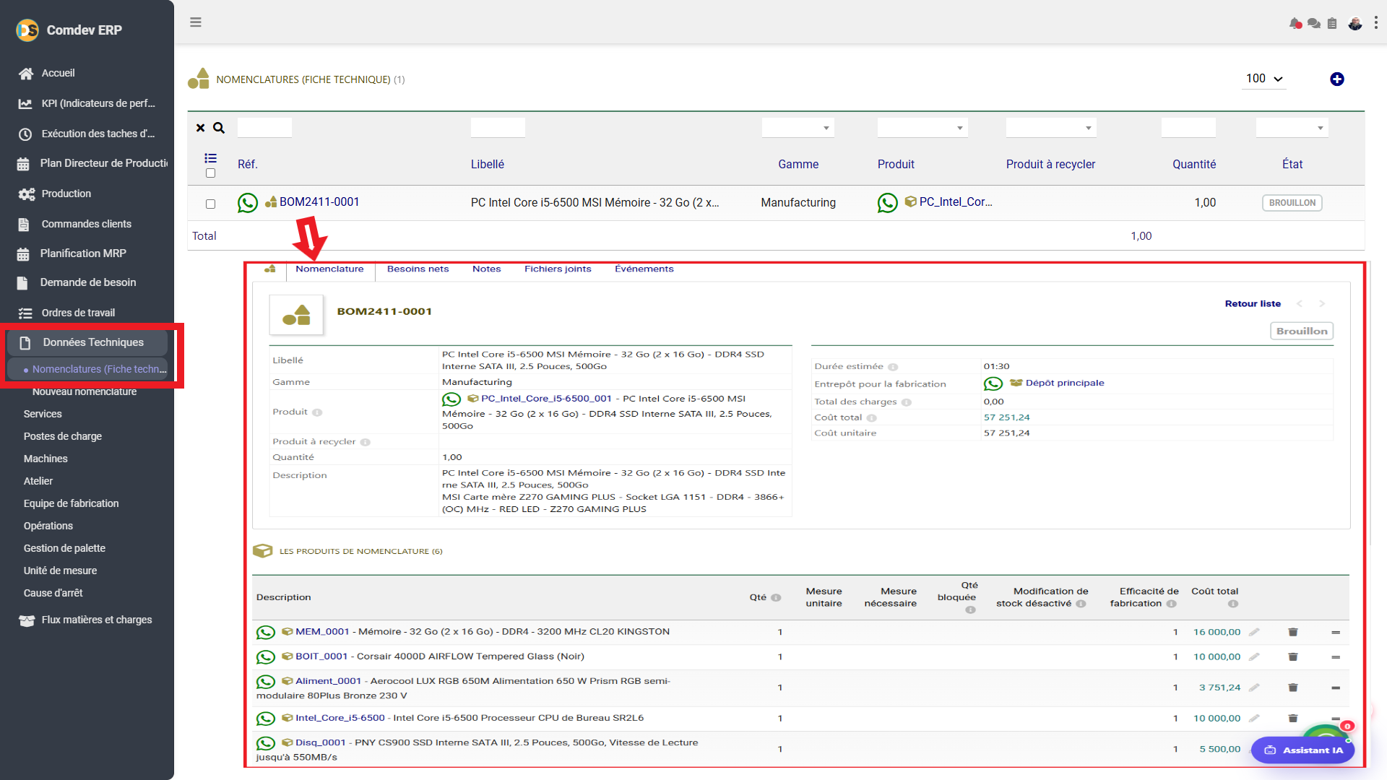Add a new nomenclature with plus icon

[x=1337, y=79]
